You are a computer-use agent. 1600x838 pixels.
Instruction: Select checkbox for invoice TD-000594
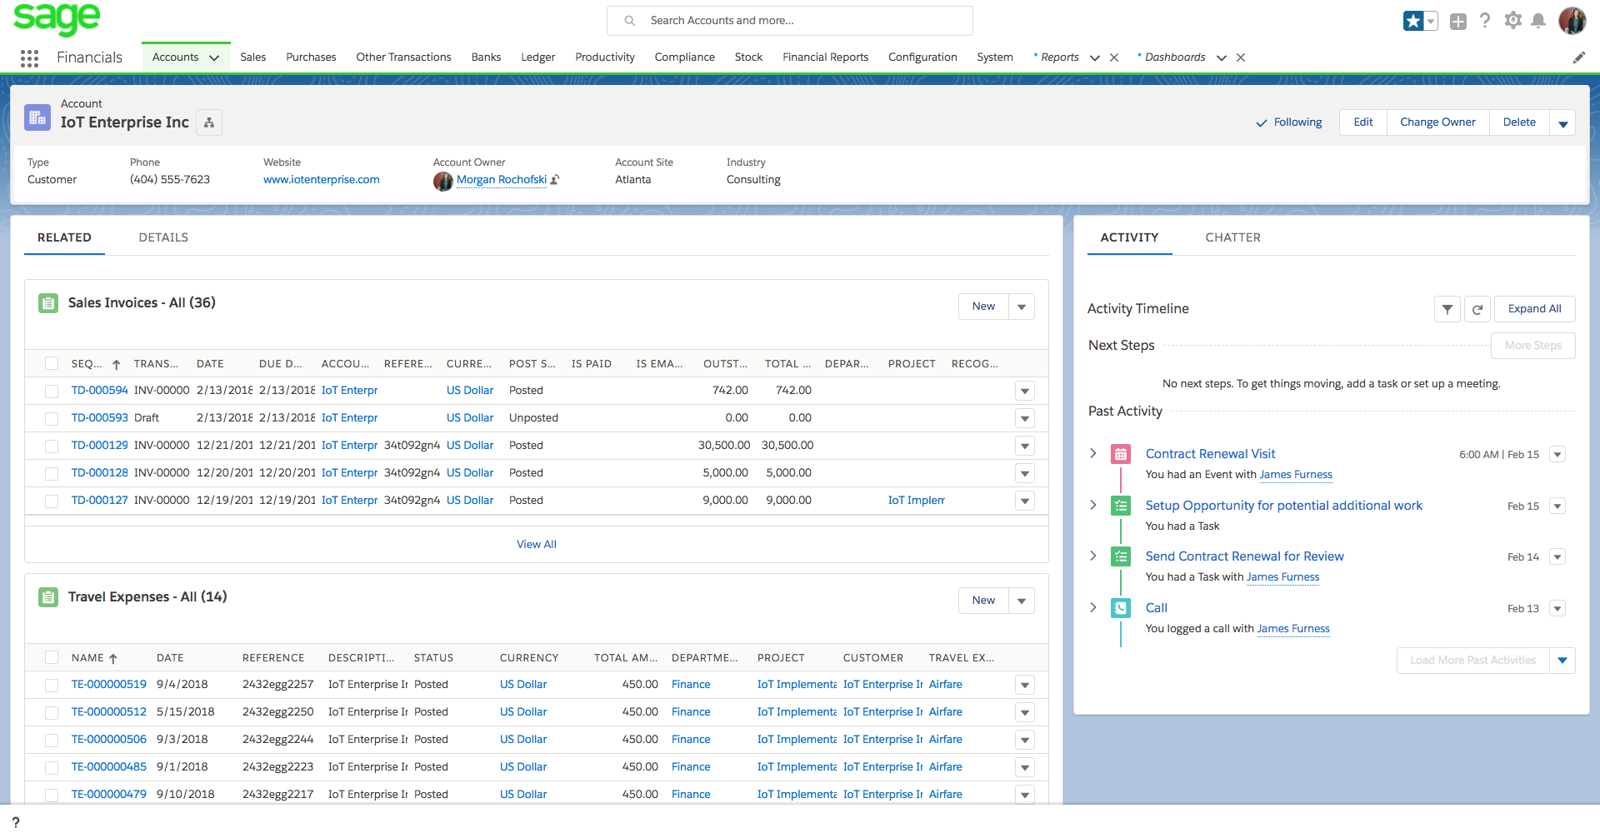[52, 391]
